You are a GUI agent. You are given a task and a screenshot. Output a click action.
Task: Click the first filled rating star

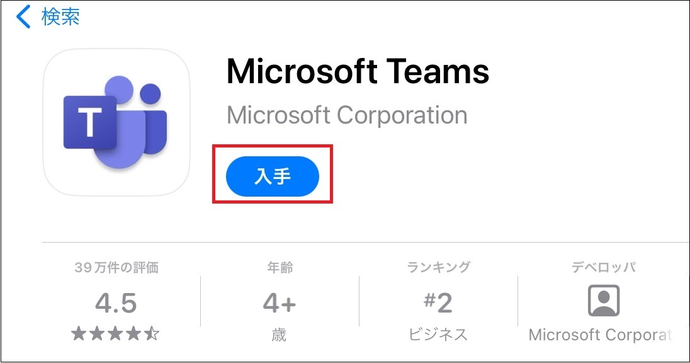(x=79, y=334)
